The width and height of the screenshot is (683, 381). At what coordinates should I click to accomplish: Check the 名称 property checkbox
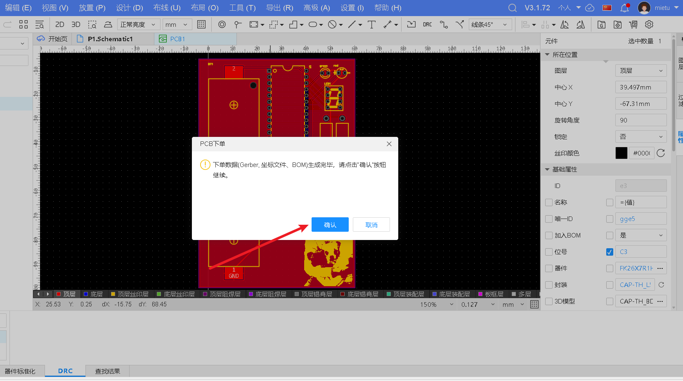point(549,202)
